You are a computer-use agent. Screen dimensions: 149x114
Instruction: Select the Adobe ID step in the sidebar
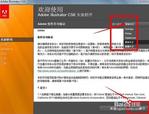7,49
